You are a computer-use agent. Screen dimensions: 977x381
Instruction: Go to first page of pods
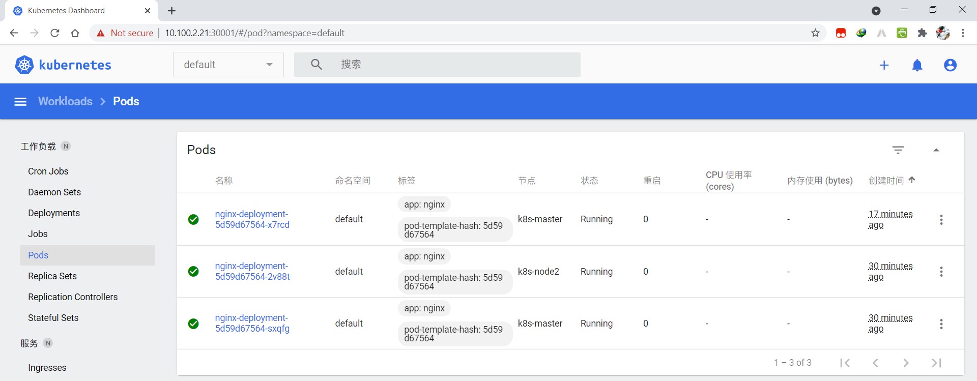pyautogui.click(x=845, y=363)
